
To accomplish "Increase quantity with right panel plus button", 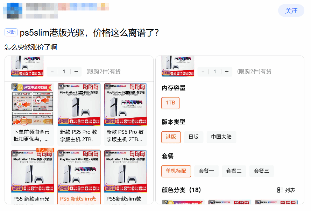I will [227, 72].
